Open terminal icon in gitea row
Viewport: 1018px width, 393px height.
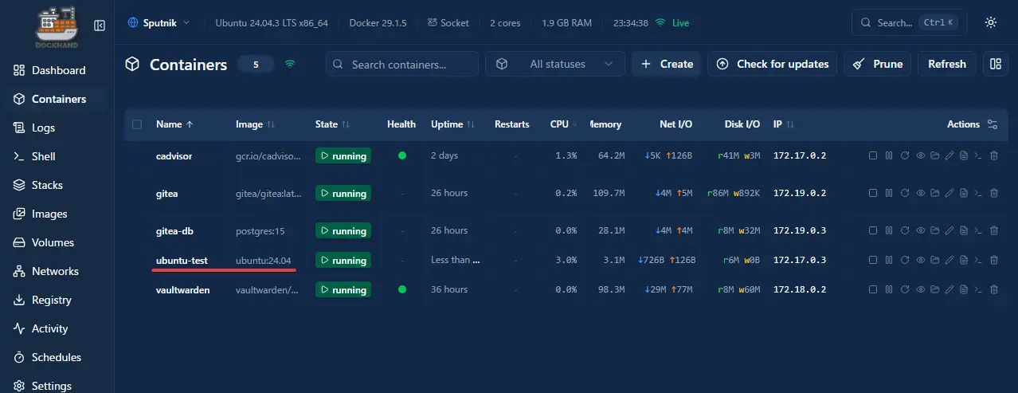[978, 193]
